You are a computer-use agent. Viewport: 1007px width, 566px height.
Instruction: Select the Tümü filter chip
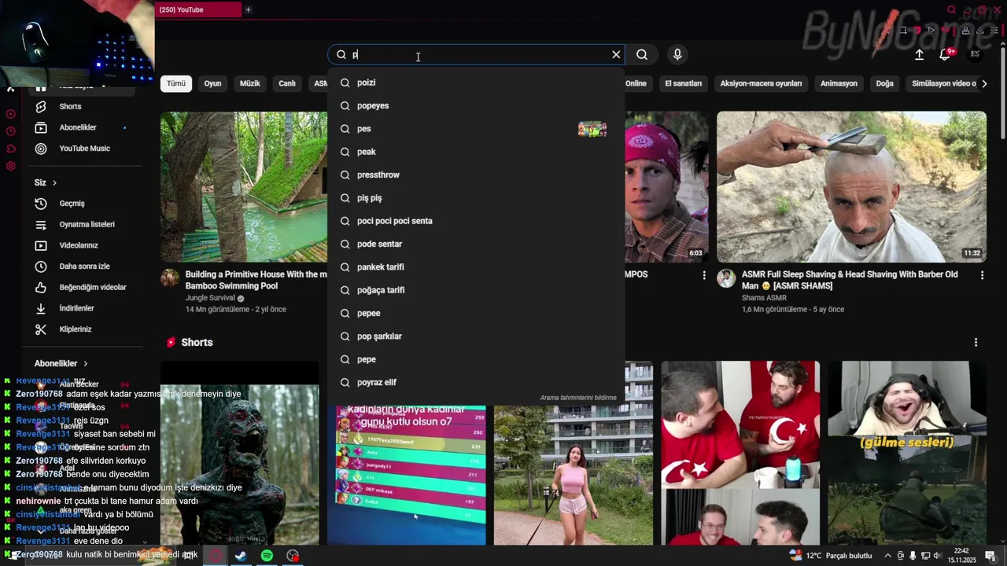pyautogui.click(x=176, y=83)
